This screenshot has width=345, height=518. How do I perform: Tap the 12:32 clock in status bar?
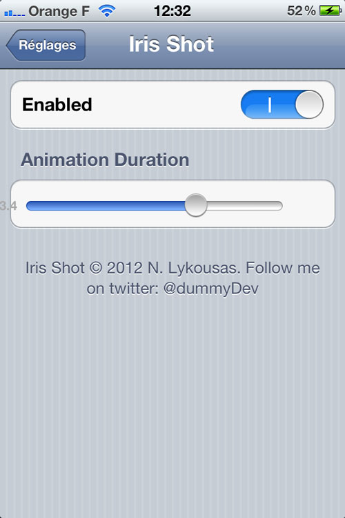point(172,11)
